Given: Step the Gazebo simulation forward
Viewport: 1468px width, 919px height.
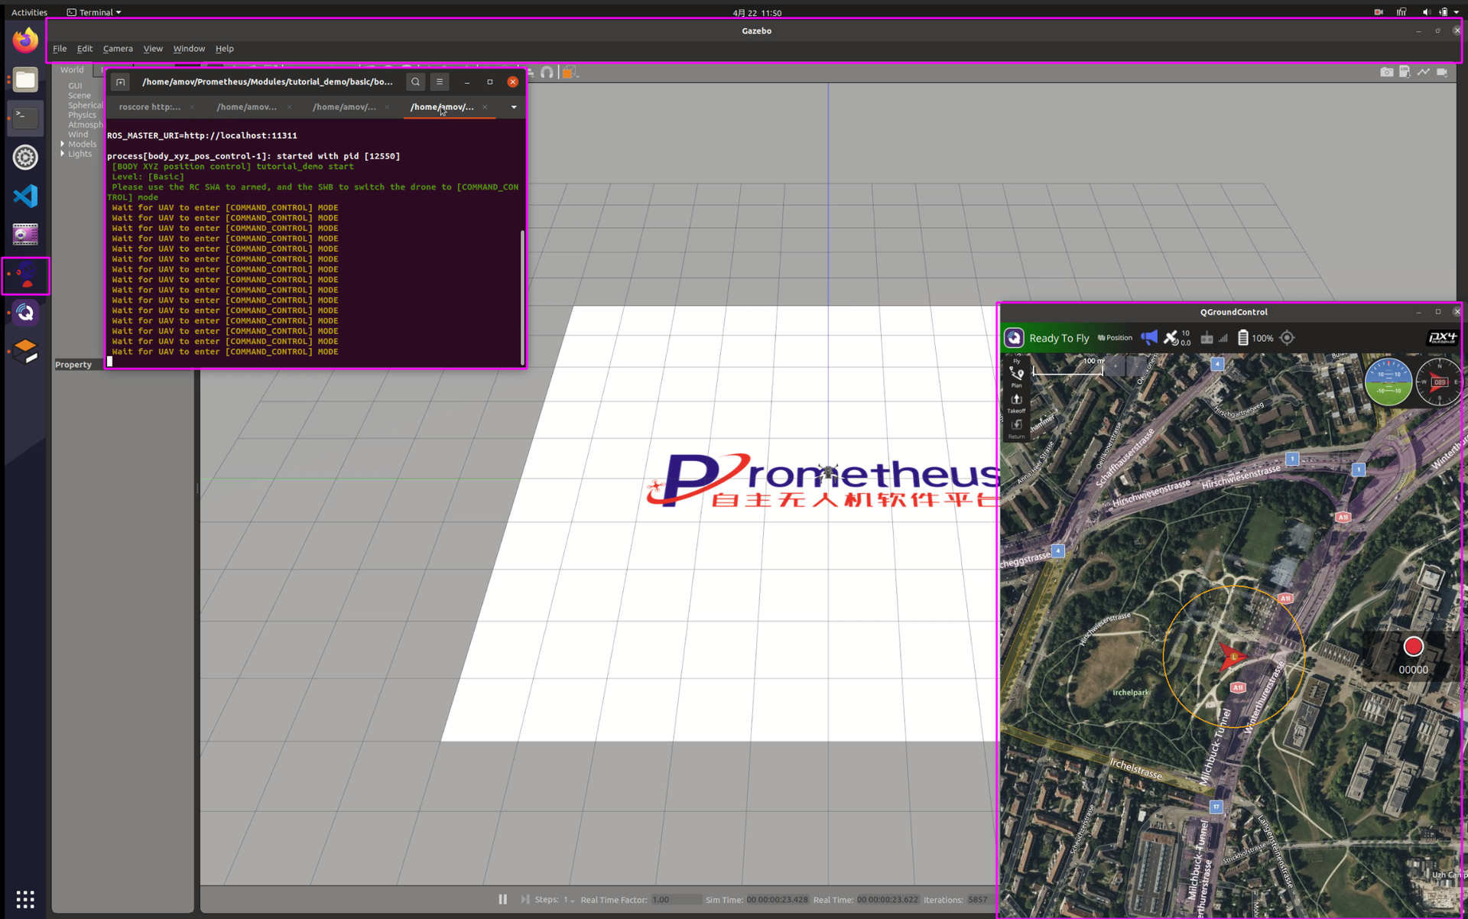Looking at the screenshot, I should (x=525, y=899).
